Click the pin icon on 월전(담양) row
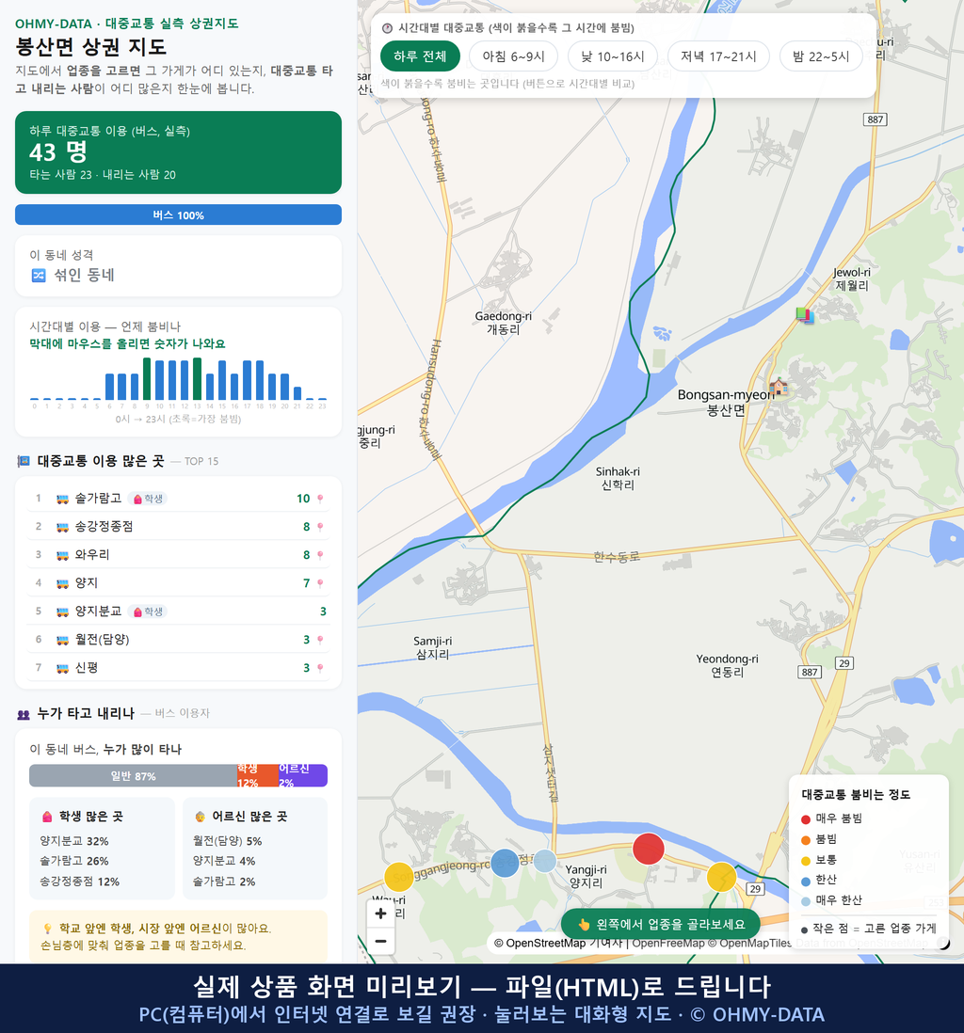964x1033 pixels. coord(320,640)
